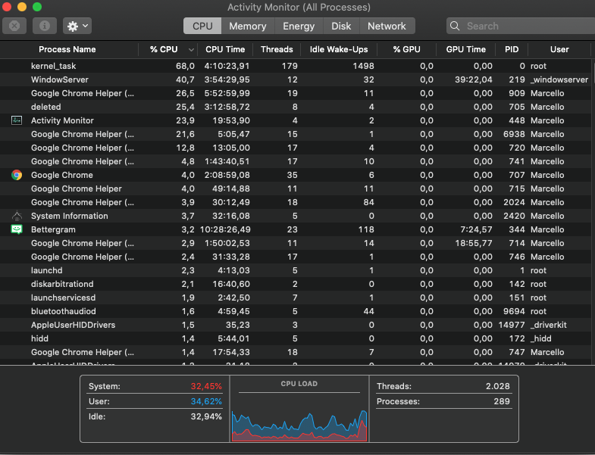Image resolution: width=595 pixels, height=455 pixels.
Task: Click the 39:22,04 GPU time value
Action: pos(474,79)
